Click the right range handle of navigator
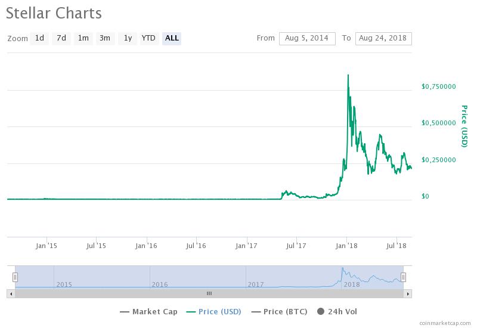Screen dimensions: 477x328 tap(404, 277)
